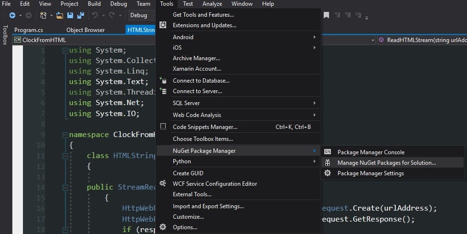Open the File menu
The image size is (467, 234).
(x=6, y=4)
